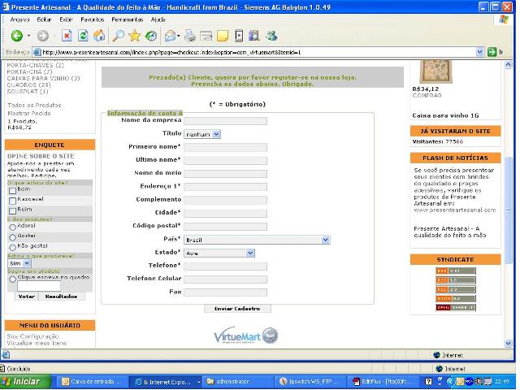Open Search with the magnifying glass icon
The image size is (520, 390).
click(118, 36)
